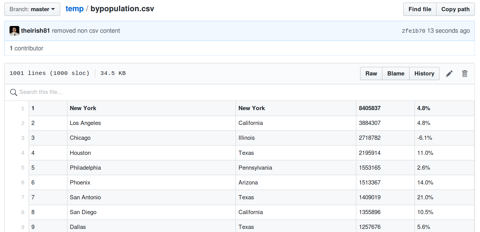
Task: Click the trash delete file icon
Action: pos(465,74)
